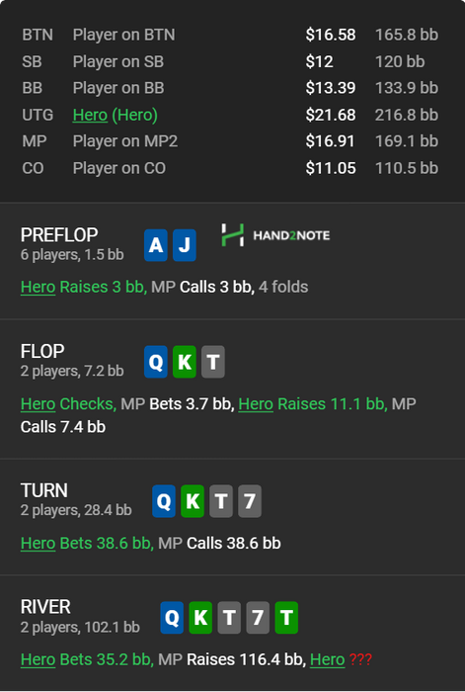Select the green King card on flop
The image size is (465, 692).
point(185,362)
